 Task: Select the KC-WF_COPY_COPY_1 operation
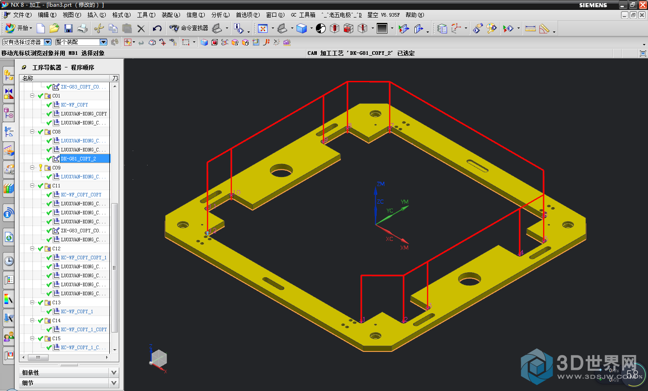pos(84,258)
